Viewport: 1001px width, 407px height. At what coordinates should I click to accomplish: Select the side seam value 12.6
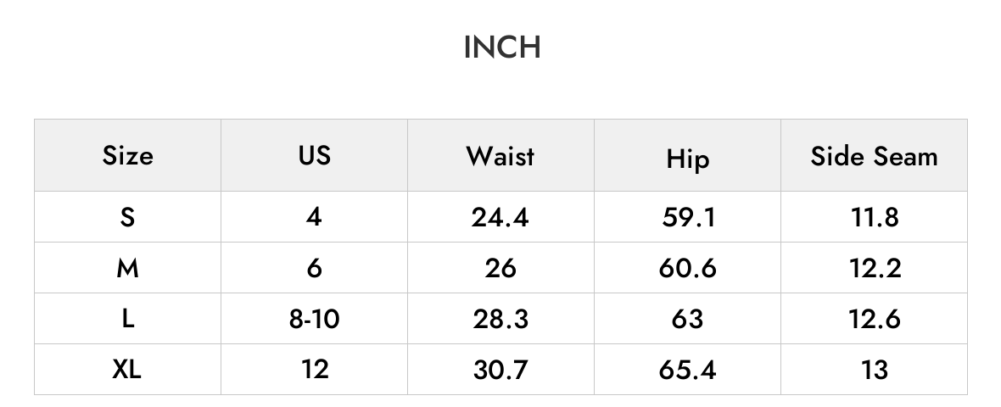[x=875, y=319]
